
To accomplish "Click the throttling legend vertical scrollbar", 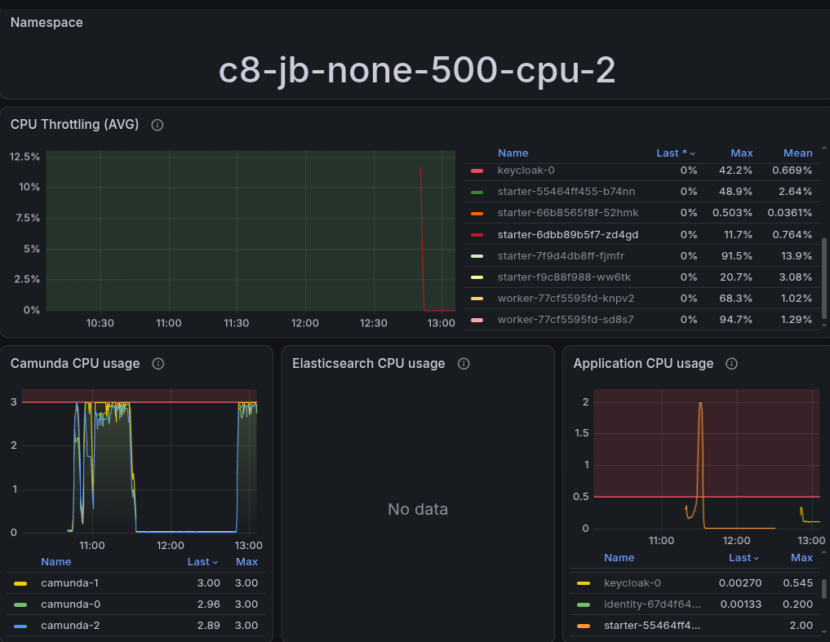I will point(823,278).
